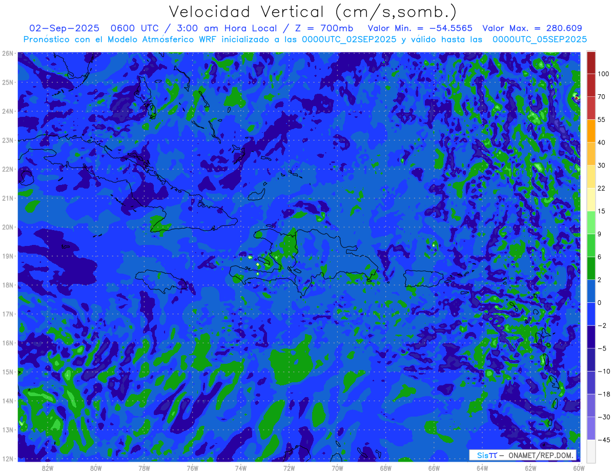Click the 72W longitude label
This screenshot has height=475, width=615.
pyautogui.click(x=289, y=468)
